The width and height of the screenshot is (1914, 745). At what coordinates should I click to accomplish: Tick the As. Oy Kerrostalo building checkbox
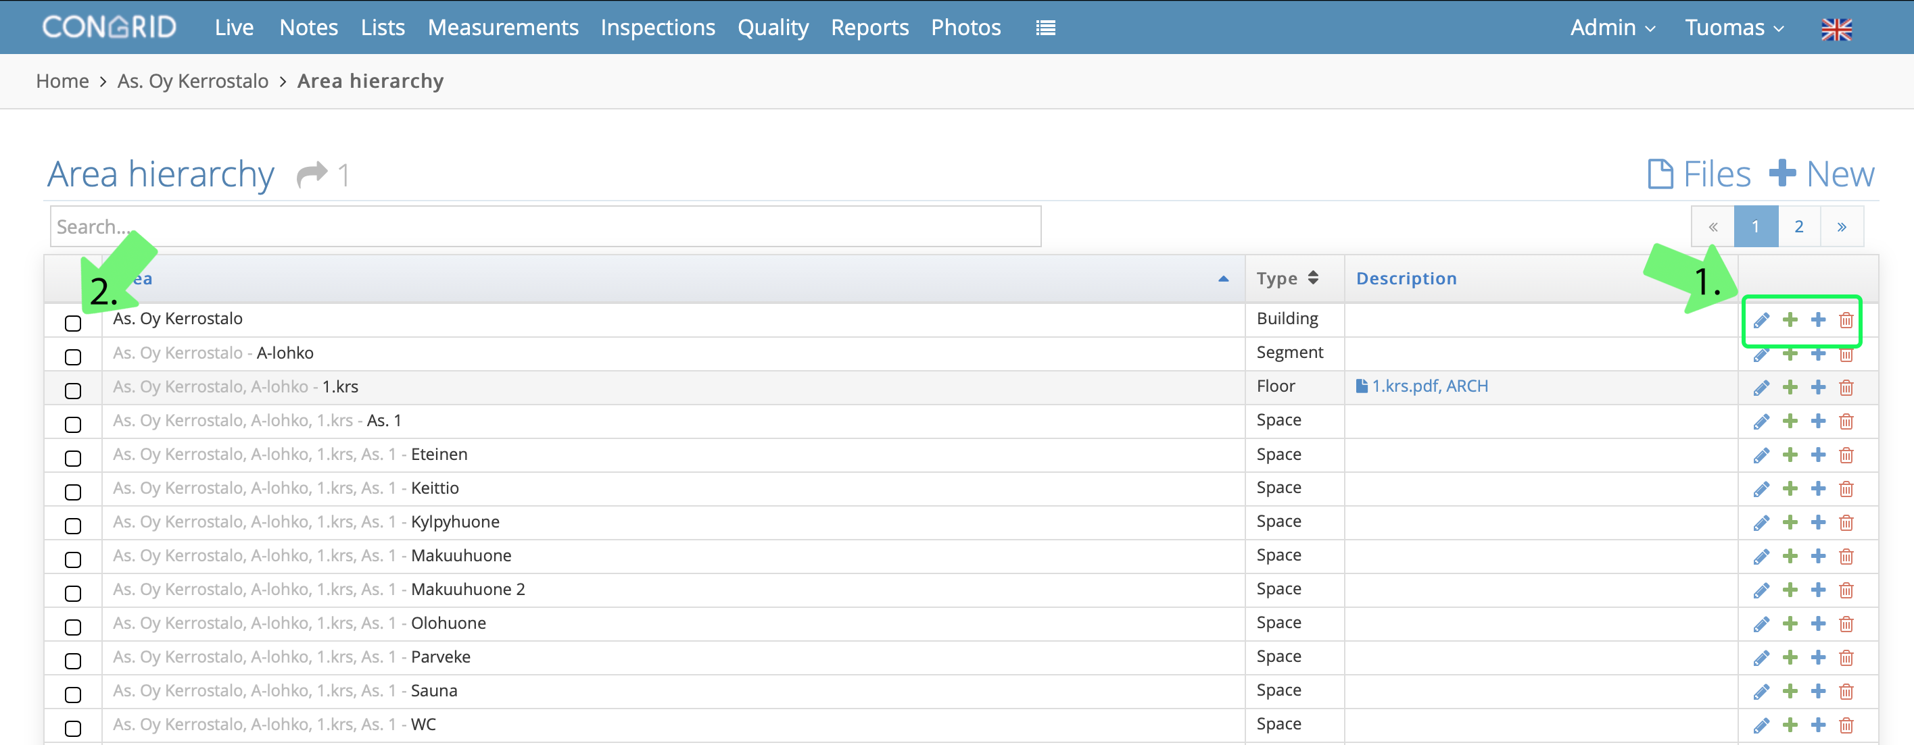pos(73,324)
